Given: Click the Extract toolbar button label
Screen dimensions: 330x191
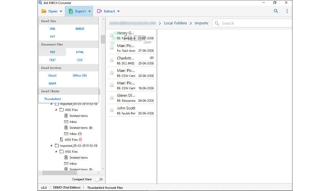Looking at the screenshot, I should pos(109,11).
